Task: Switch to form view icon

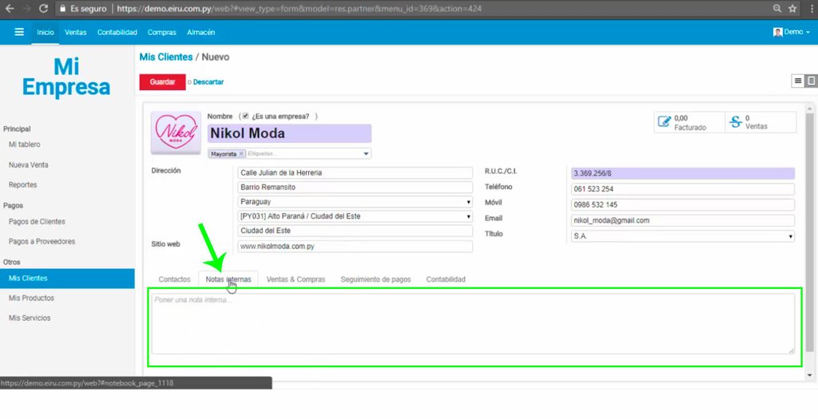Action: click(812, 81)
